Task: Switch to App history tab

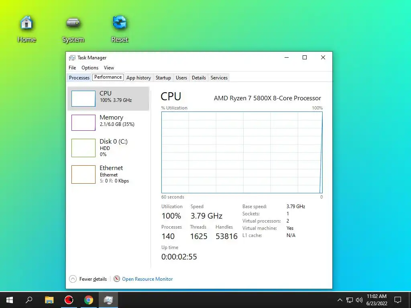Action: pos(138,78)
